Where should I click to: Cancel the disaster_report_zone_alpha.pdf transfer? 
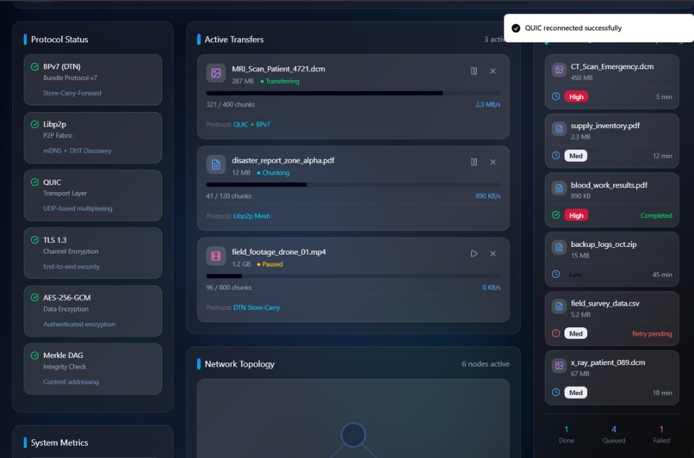493,162
